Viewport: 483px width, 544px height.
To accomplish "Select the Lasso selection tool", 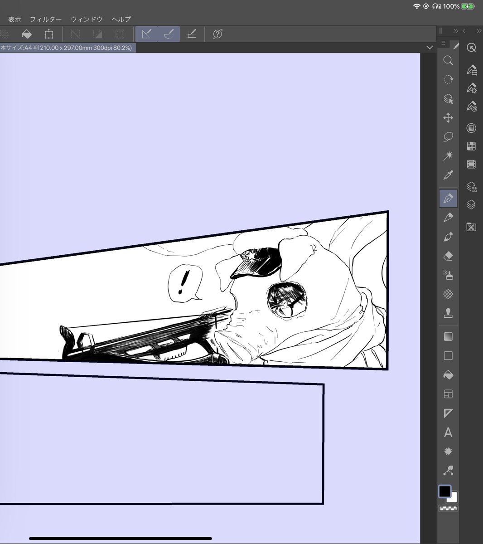I will click(448, 137).
